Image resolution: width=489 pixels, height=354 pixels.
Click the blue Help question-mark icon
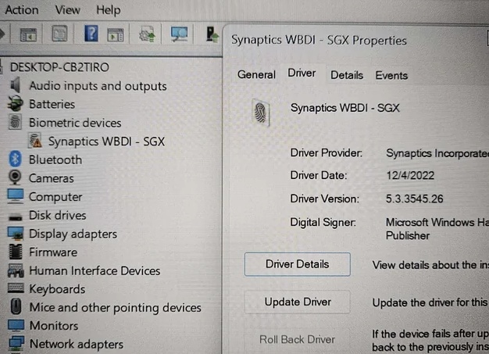(91, 34)
